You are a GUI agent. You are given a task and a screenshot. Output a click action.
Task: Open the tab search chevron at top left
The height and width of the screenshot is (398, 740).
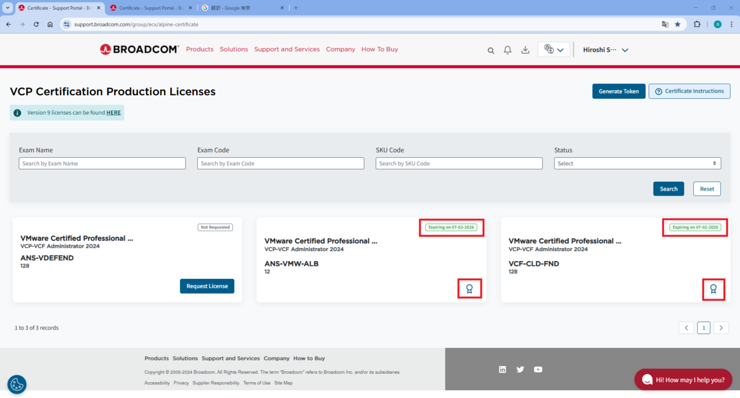click(6, 8)
